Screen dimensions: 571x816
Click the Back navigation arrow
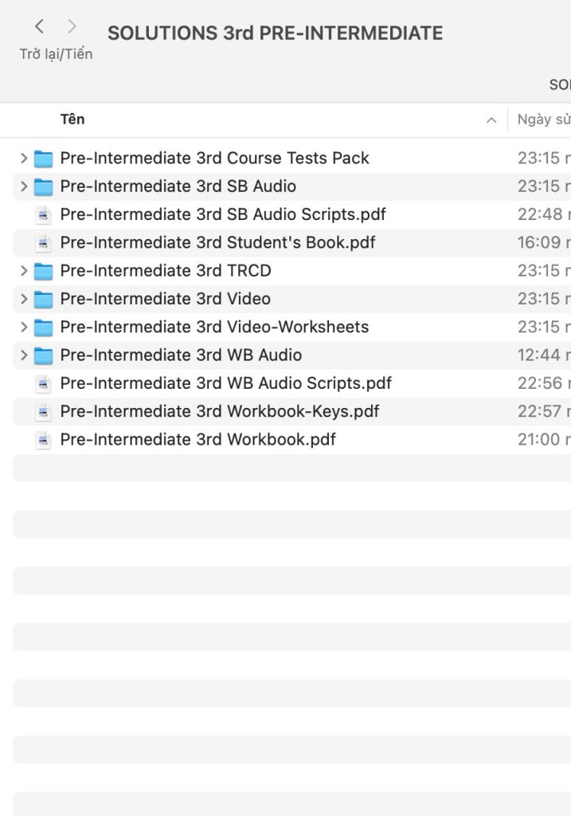tap(39, 27)
